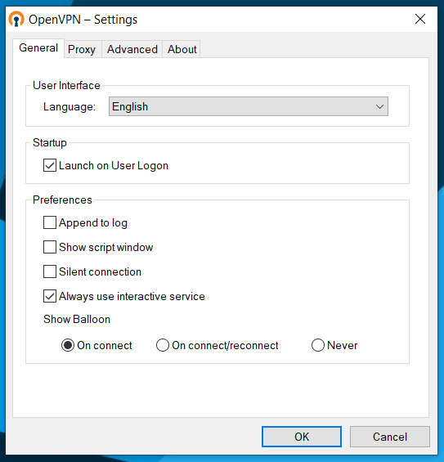
Task: Open the Proxy tab
Action: point(82,49)
